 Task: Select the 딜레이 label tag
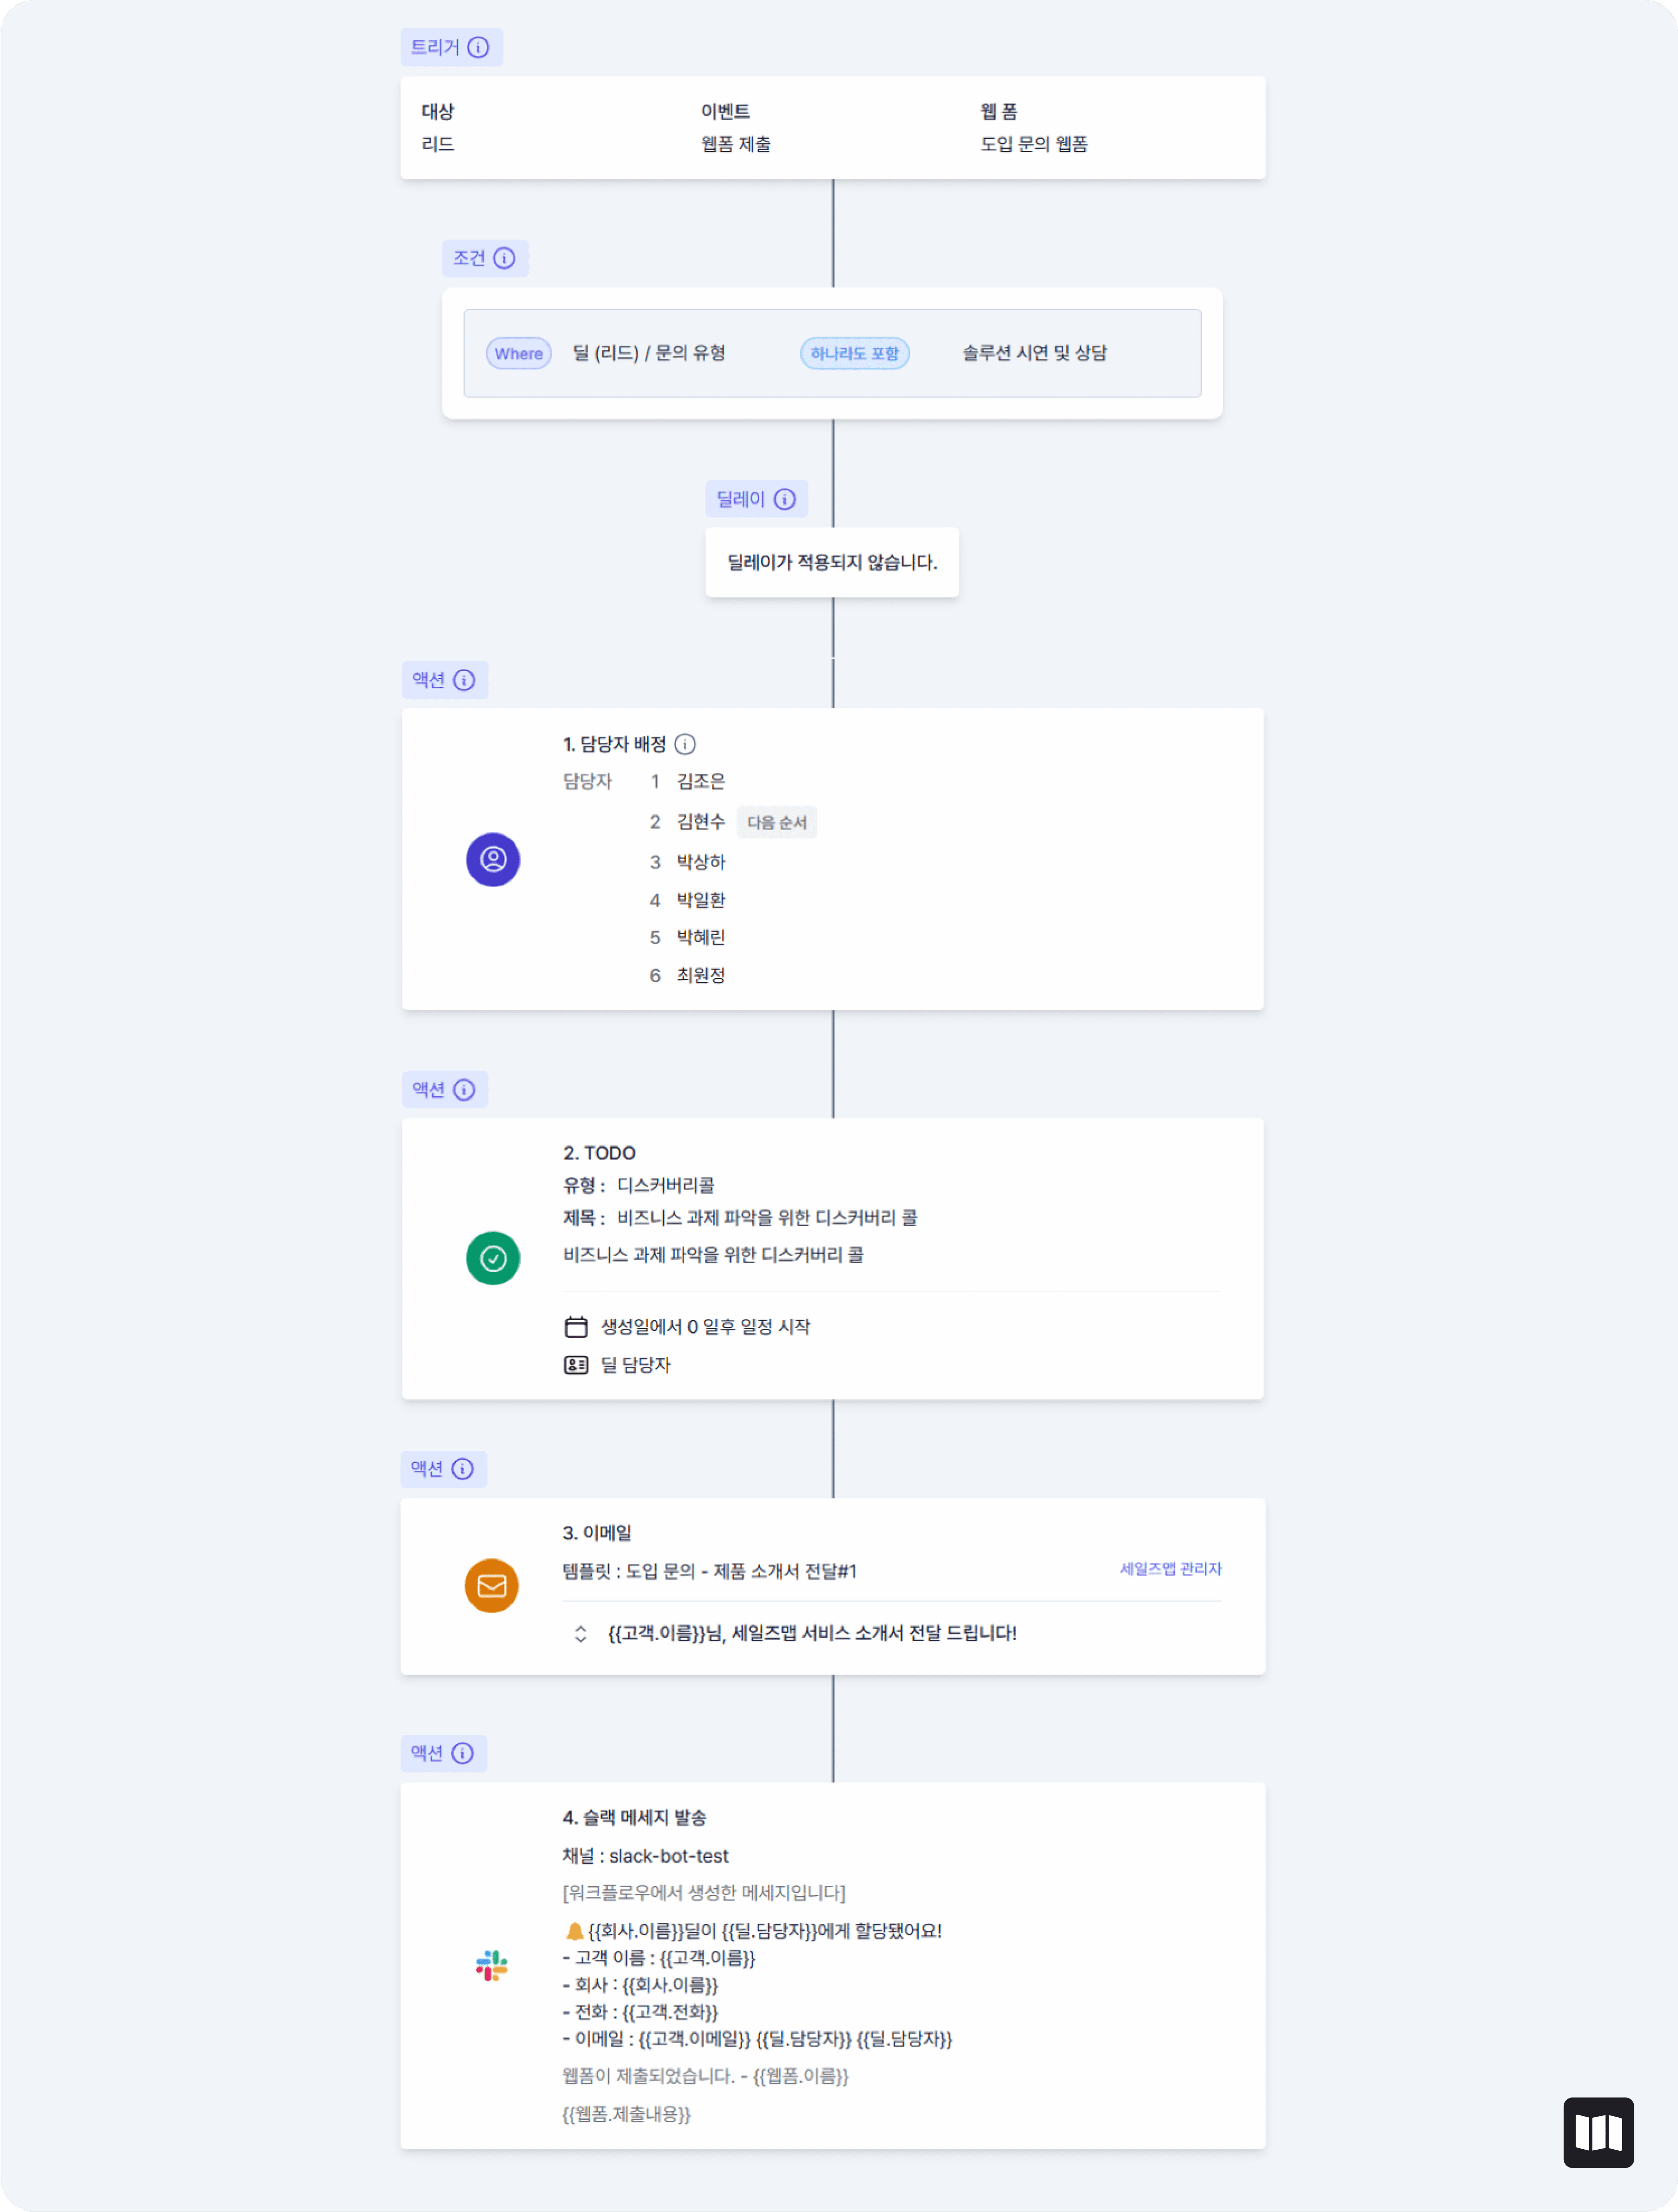(x=757, y=499)
